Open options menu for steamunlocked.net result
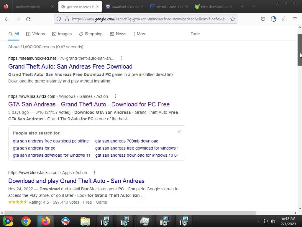Screen dimensions: 302x227 pyautogui.click(x=122, y=58)
